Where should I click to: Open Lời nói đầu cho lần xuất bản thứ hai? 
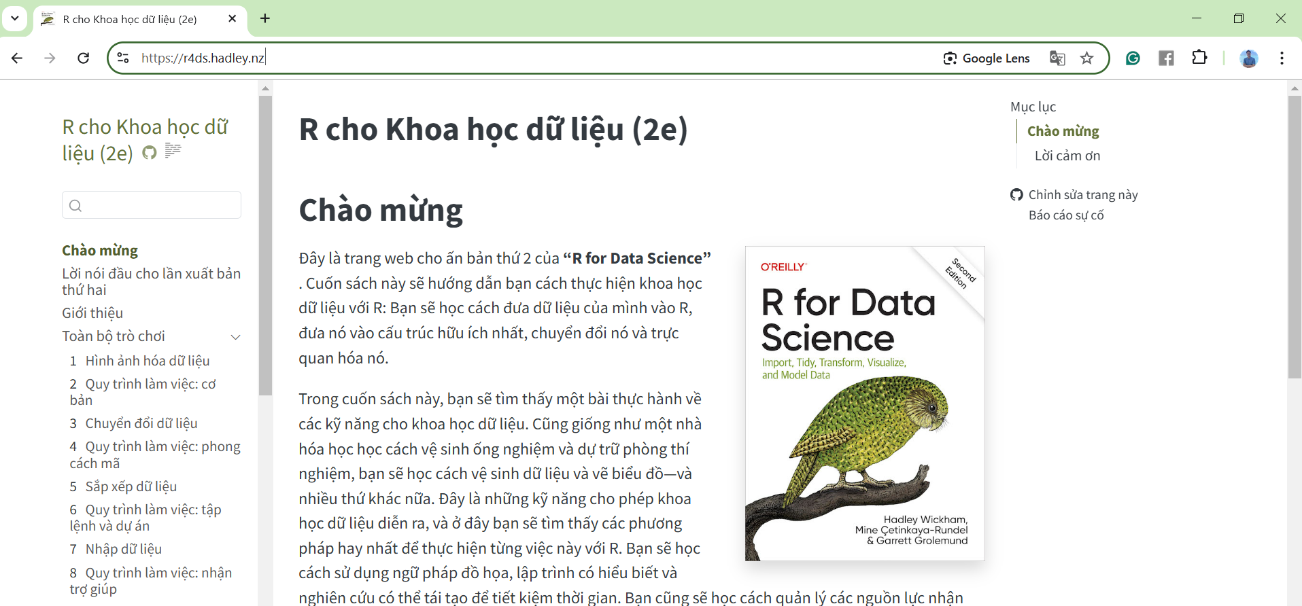152,281
